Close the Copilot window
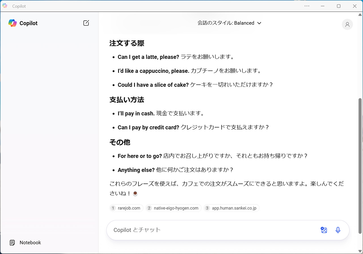Viewport: 363px width, 254px height. (x=354, y=6)
